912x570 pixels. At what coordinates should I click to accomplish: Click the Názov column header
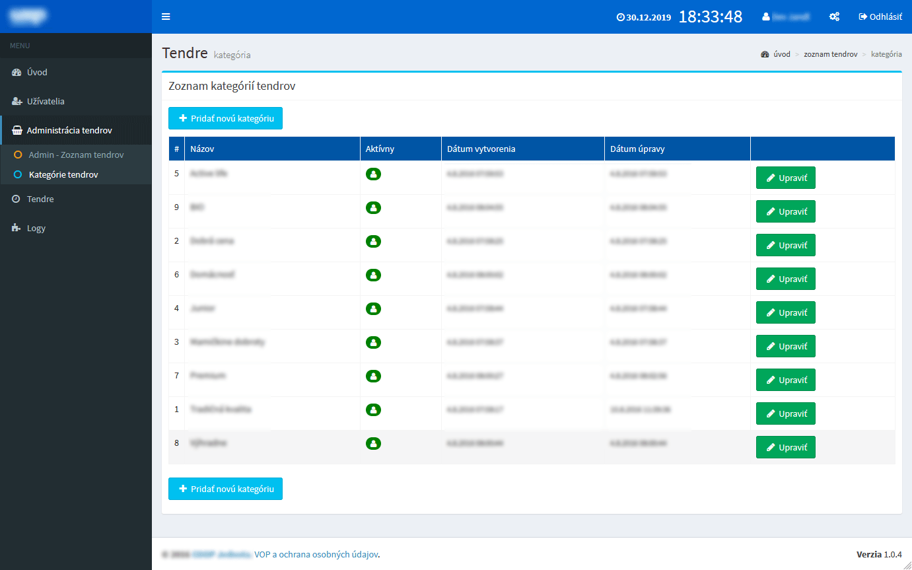tap(272, 149)
